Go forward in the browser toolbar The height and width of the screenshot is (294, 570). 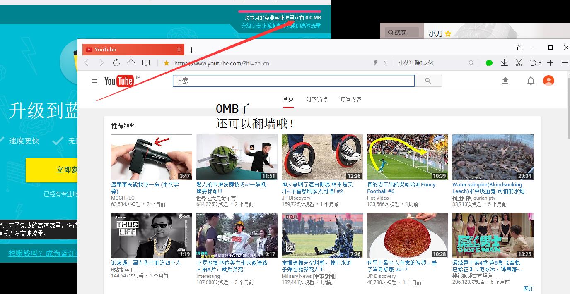101,63
